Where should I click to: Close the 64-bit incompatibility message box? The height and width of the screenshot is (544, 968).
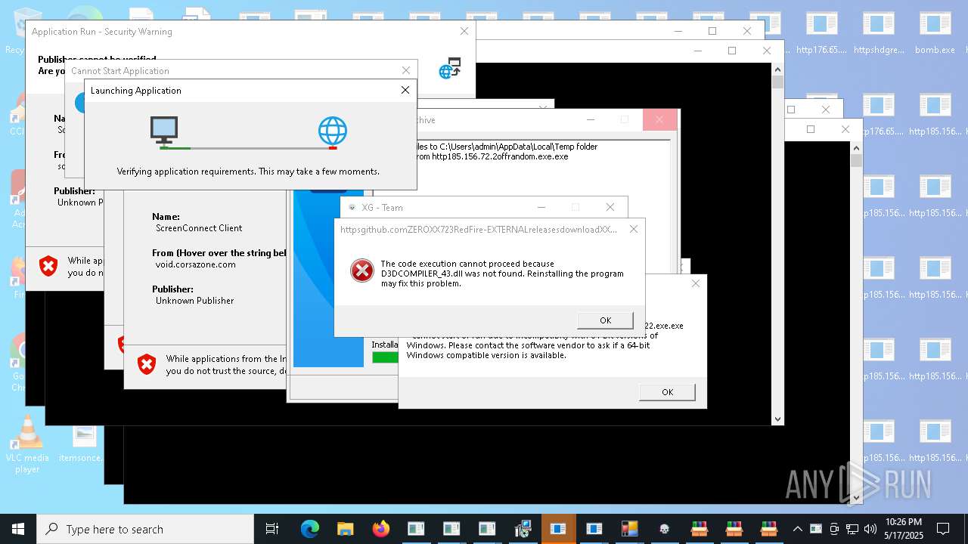696,283
